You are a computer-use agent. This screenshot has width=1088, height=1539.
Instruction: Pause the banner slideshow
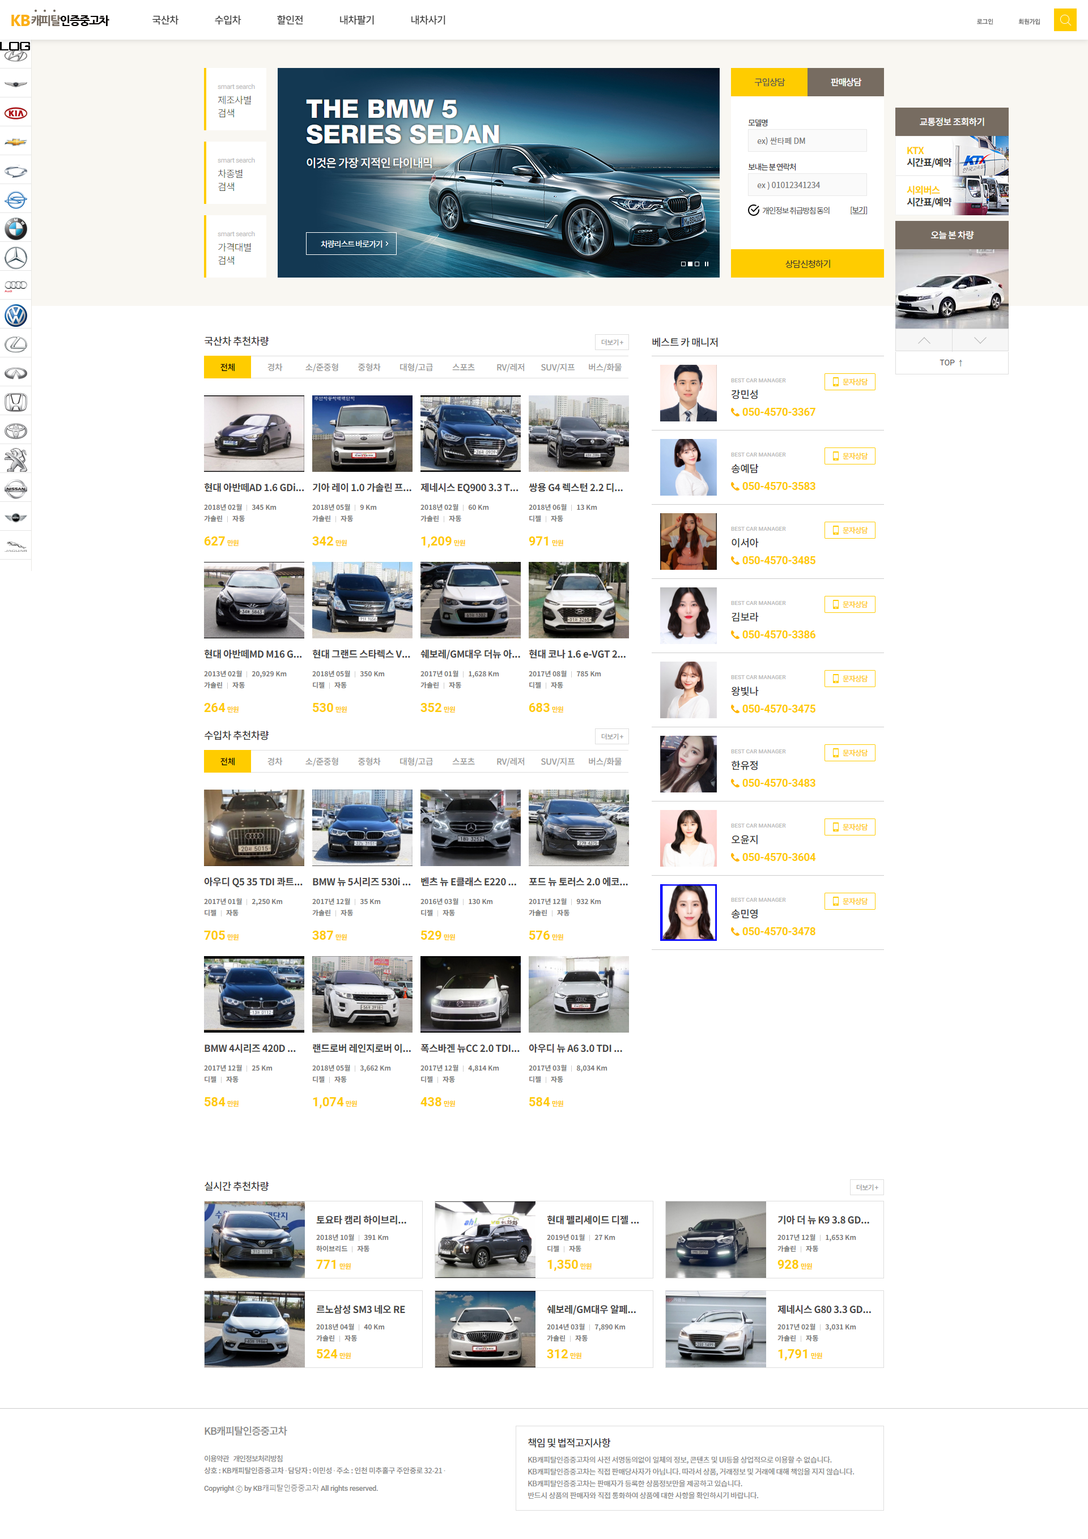coord(706,264)
